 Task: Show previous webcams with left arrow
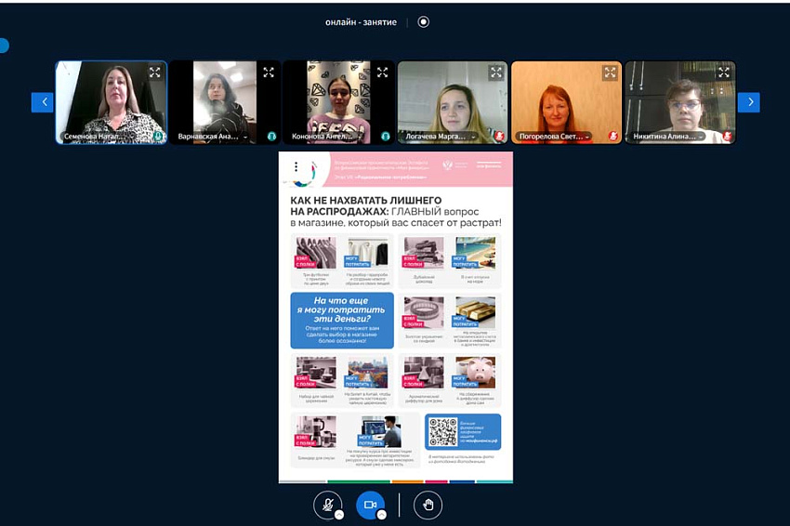pos(42,102)
